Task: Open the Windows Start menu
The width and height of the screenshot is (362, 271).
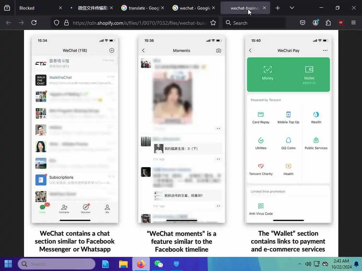Action: (x=8, y=264)
